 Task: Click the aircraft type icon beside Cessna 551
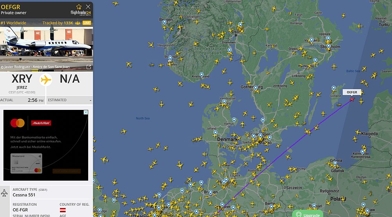pyautogui.click(x=4, y=193)
